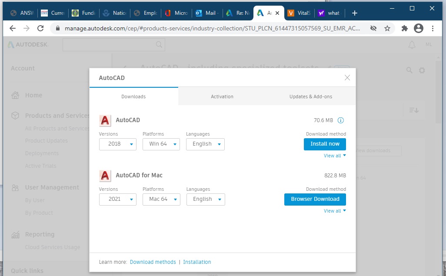The image size is (446, 276).
Task: Select Active Trials in sidebar
Action: pos(41,166)
